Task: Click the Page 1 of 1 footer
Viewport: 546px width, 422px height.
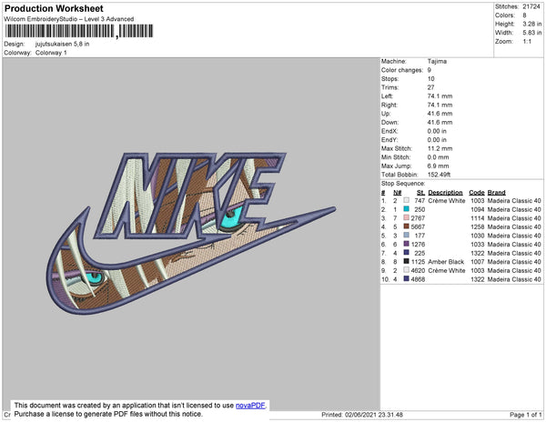Action: pos(526,415)
